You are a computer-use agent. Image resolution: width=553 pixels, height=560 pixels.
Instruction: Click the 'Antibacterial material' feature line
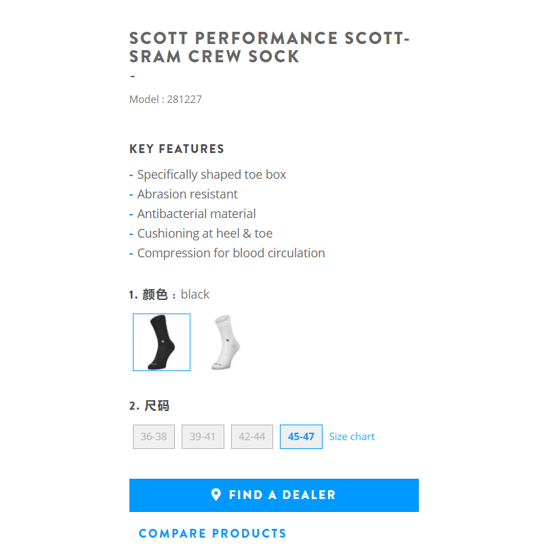point(197,214)
